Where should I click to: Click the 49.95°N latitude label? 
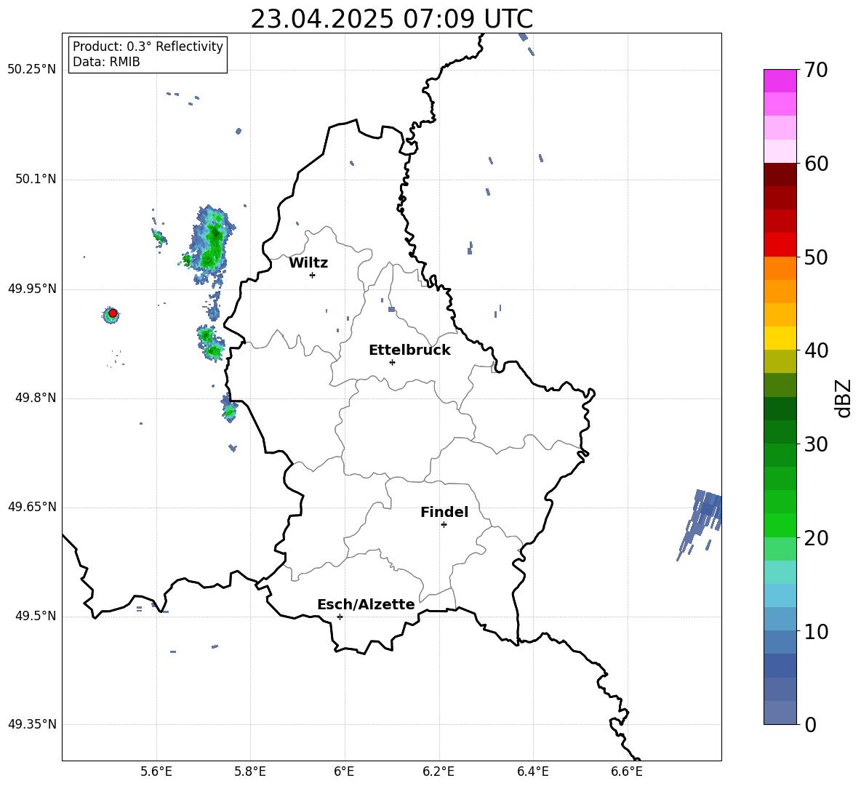pos(32,289)
